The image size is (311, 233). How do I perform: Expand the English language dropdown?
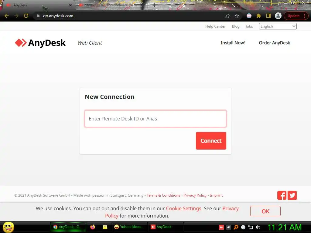[x=278, y=26]
